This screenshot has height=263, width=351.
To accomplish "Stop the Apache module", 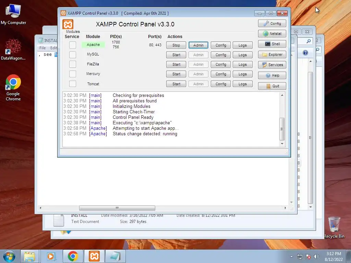I will 176,45.
